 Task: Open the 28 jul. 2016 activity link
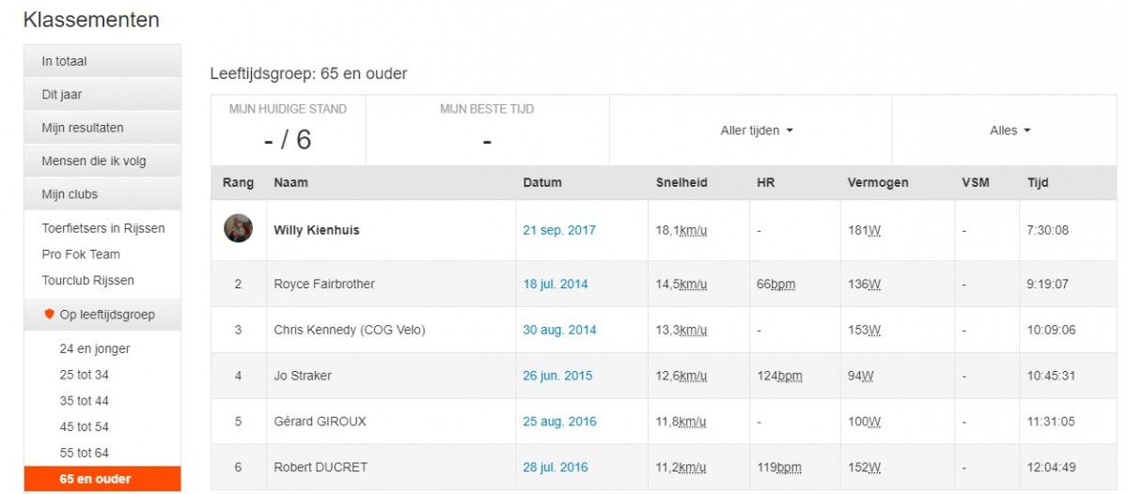[x=556, y=467]
